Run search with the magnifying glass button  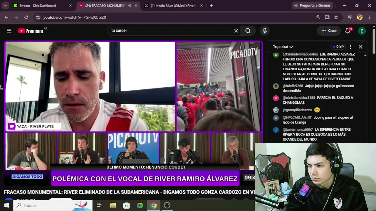point(248,31)
